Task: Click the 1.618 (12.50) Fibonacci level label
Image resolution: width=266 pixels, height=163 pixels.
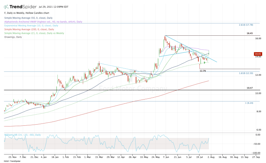Action: click(x=245, y=73)
